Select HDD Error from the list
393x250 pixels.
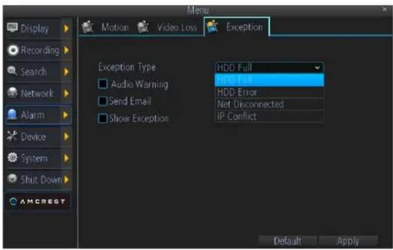[x=270, y=92]
